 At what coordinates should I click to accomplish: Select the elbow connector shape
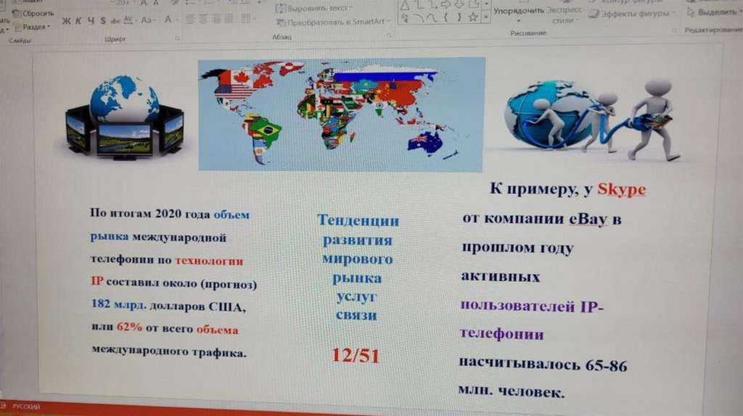(419, 5)
